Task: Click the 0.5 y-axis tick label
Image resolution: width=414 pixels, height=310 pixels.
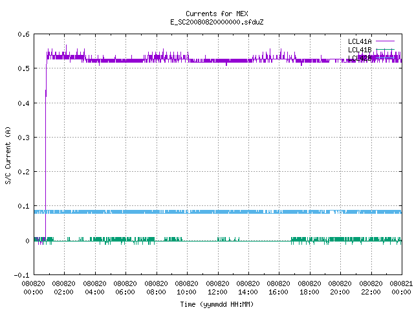Action: pos(24,68)
